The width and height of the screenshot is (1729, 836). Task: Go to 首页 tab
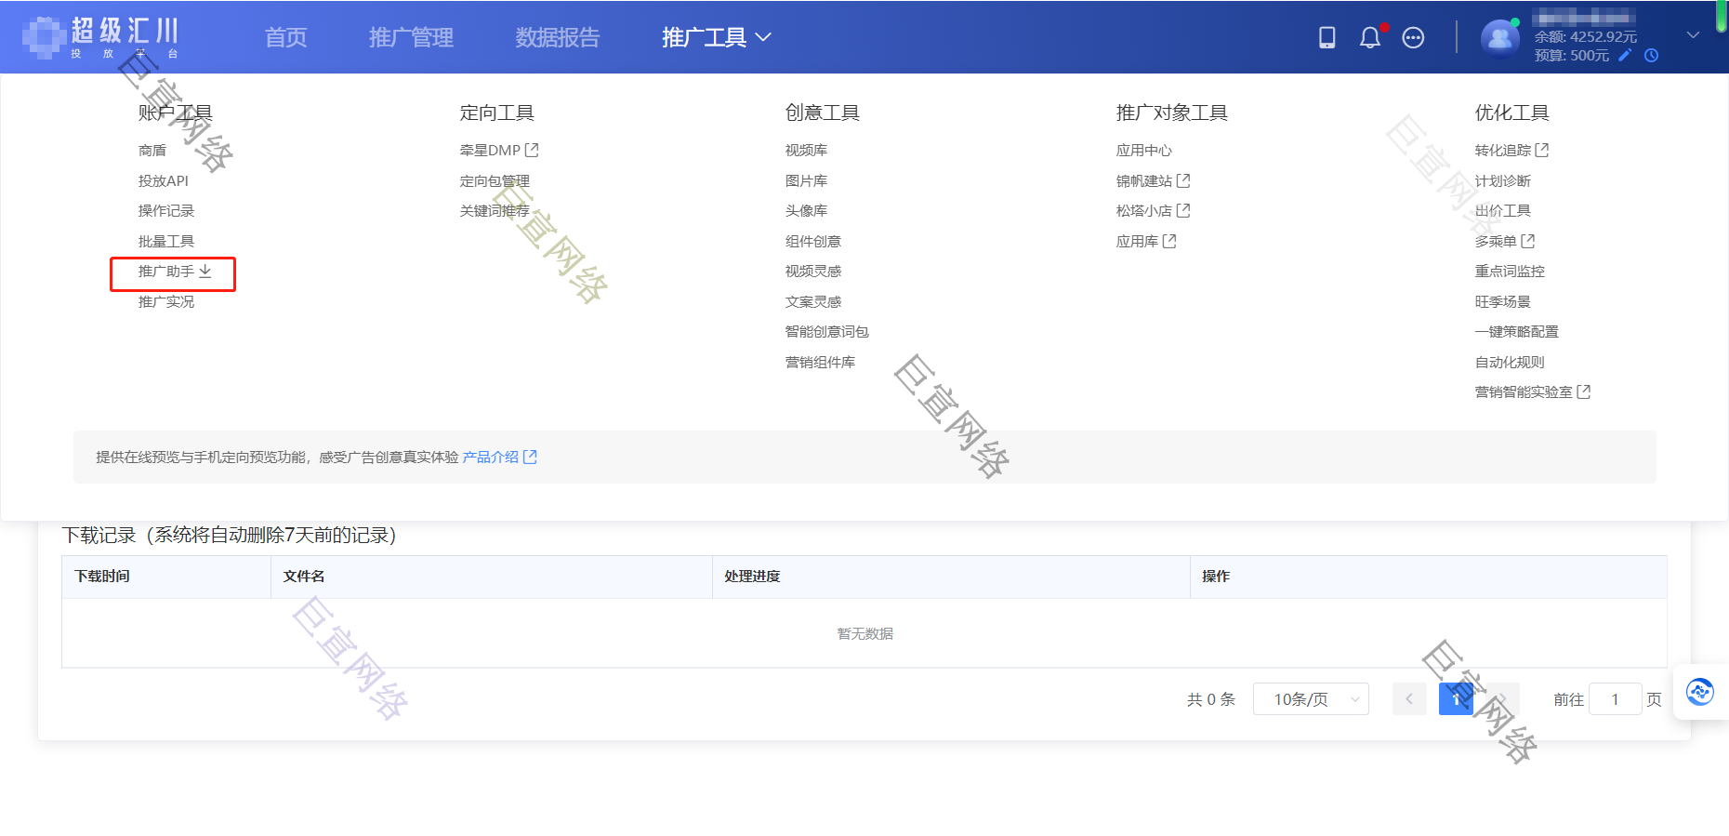[285, 37]
